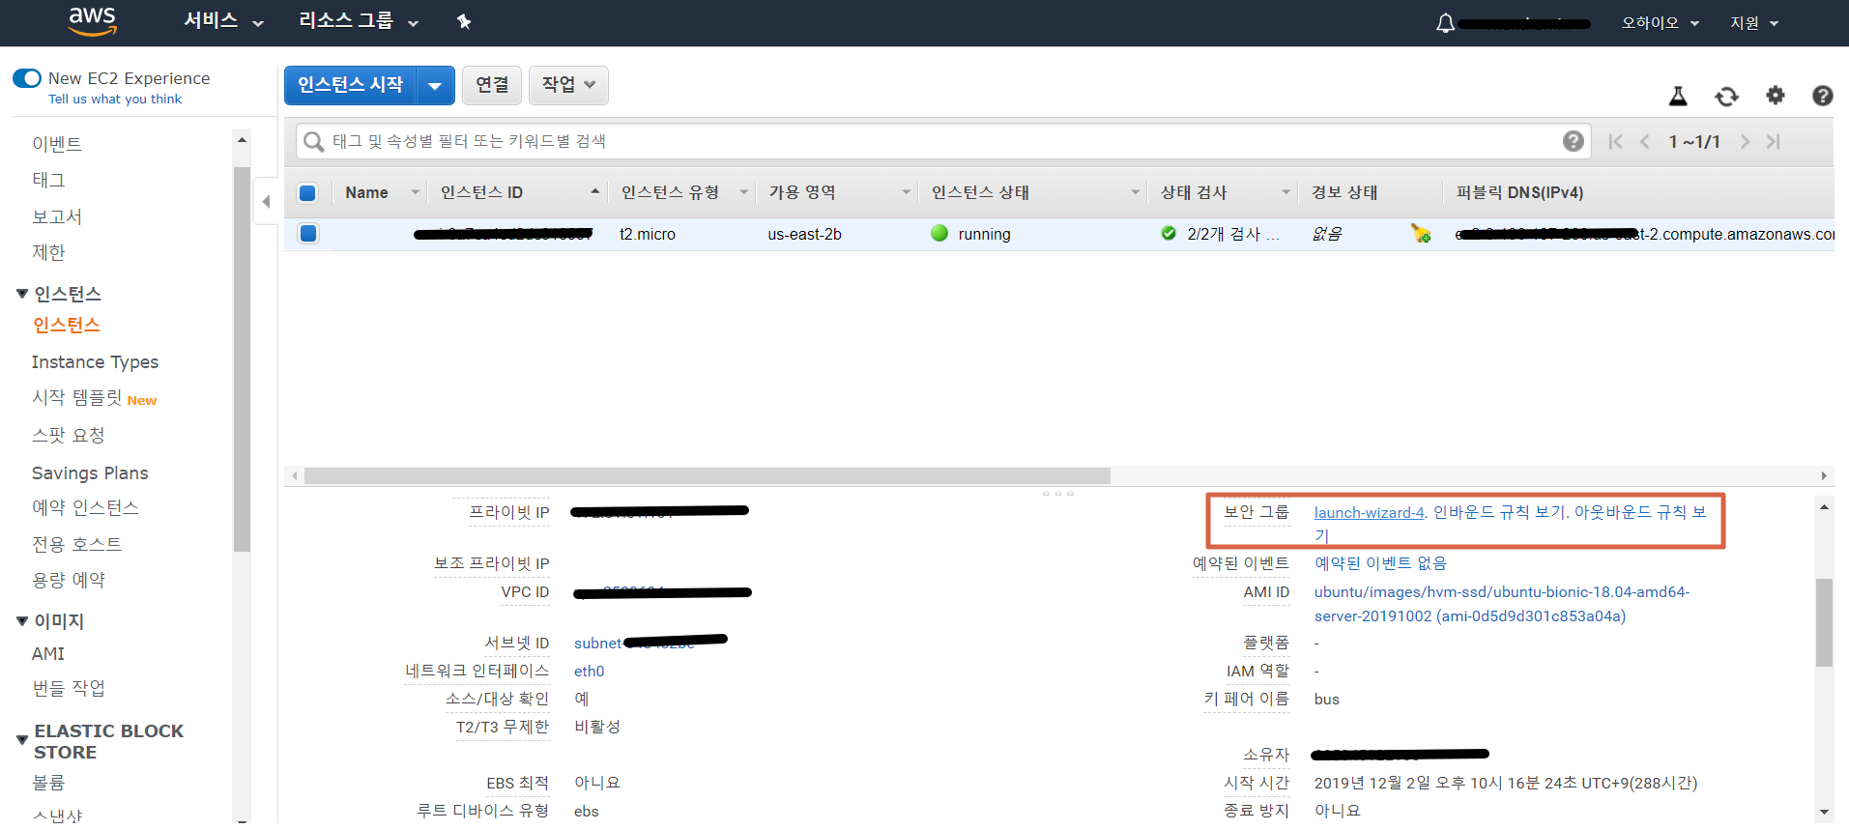Click the horizontal table scrollbar thumb
The height and width of the screenshot is (830, 1849).
coord(708,475)
